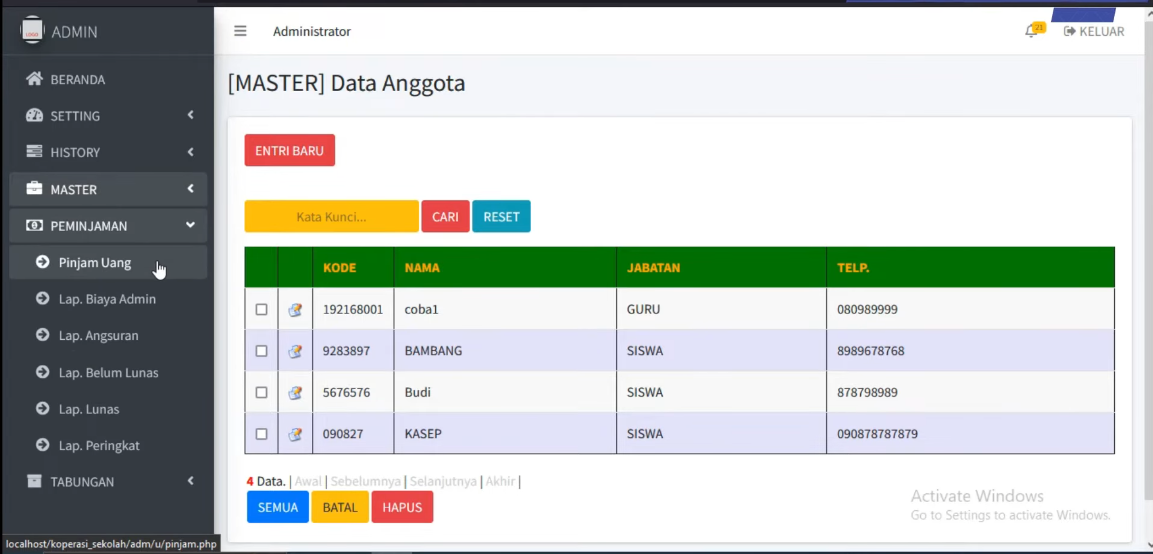The height and width of the screenshot is (554, 1153).
Task: Click the Akhir pagination link
Action: [500, 481]
